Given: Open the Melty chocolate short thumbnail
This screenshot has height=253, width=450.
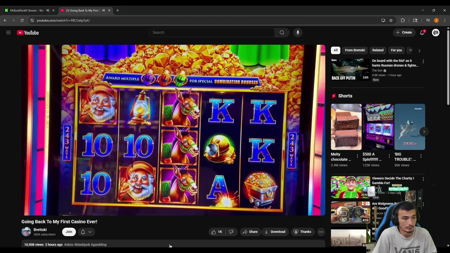Looking at the screenshot, I should tap(346, 127).
